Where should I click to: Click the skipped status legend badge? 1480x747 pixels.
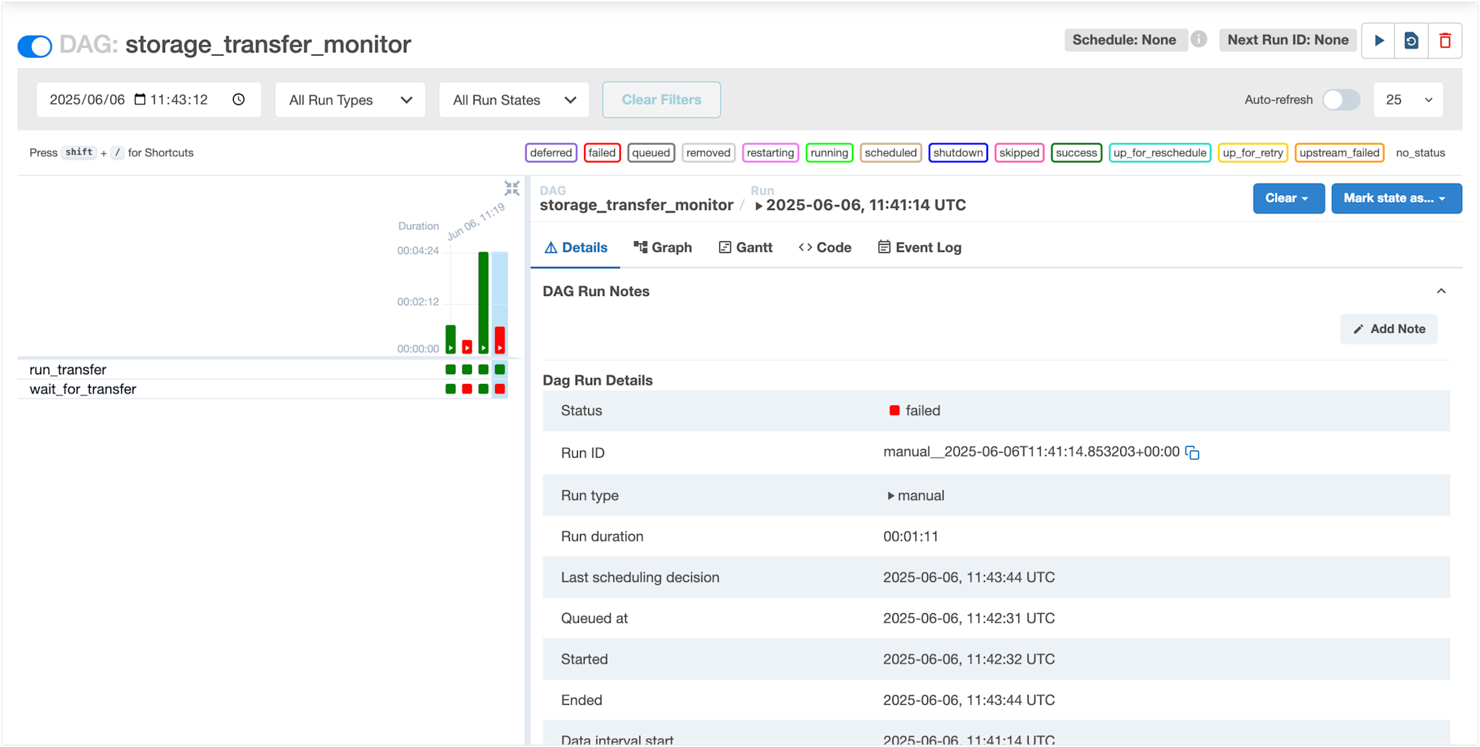[1020, 152]
